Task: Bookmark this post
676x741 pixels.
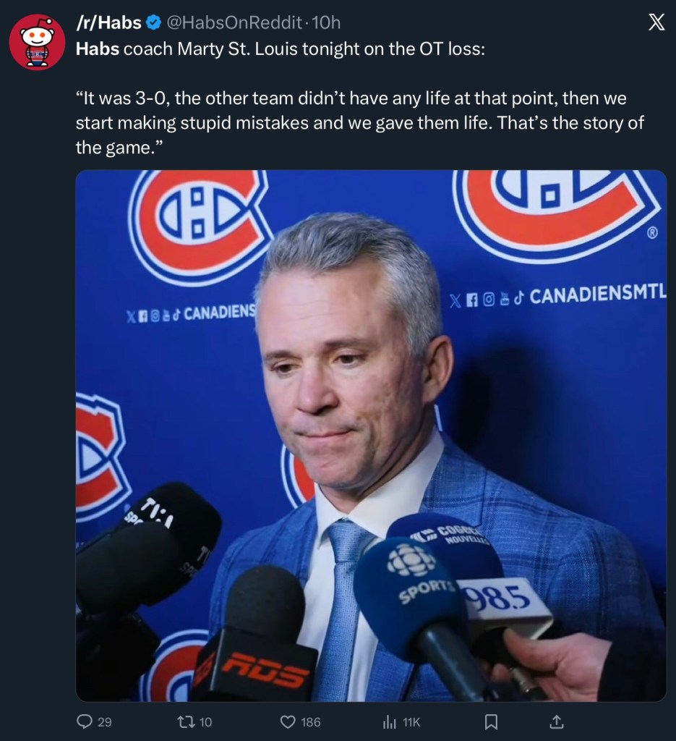Action: (x=490, y=721)
